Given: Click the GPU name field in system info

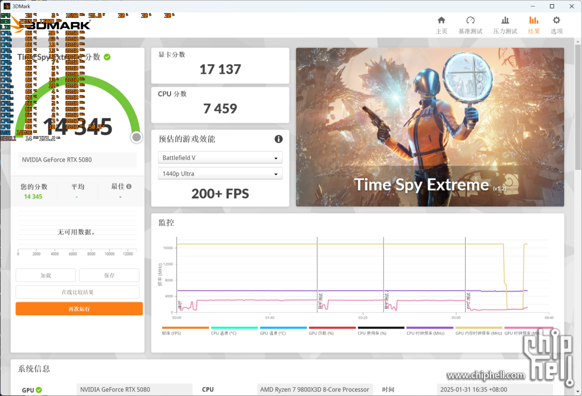Looking at the screenshot, I should pos(134,389).
